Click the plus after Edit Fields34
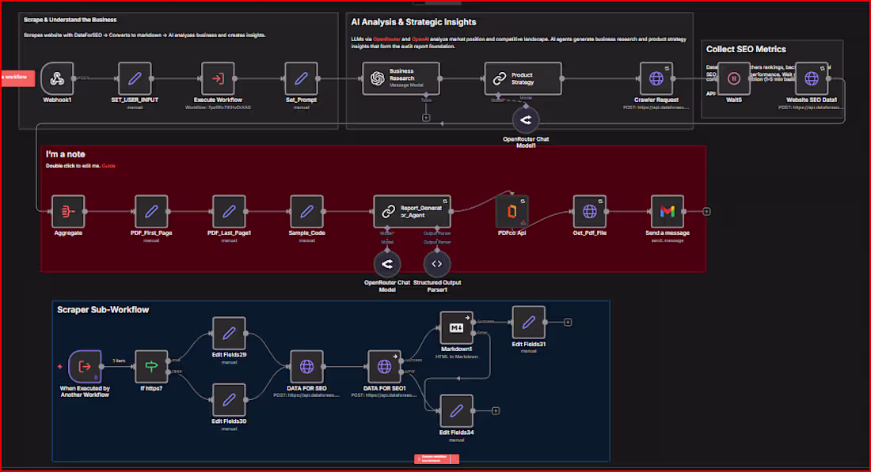This screenshot has height=472, width=871. (x=495, y=410)
